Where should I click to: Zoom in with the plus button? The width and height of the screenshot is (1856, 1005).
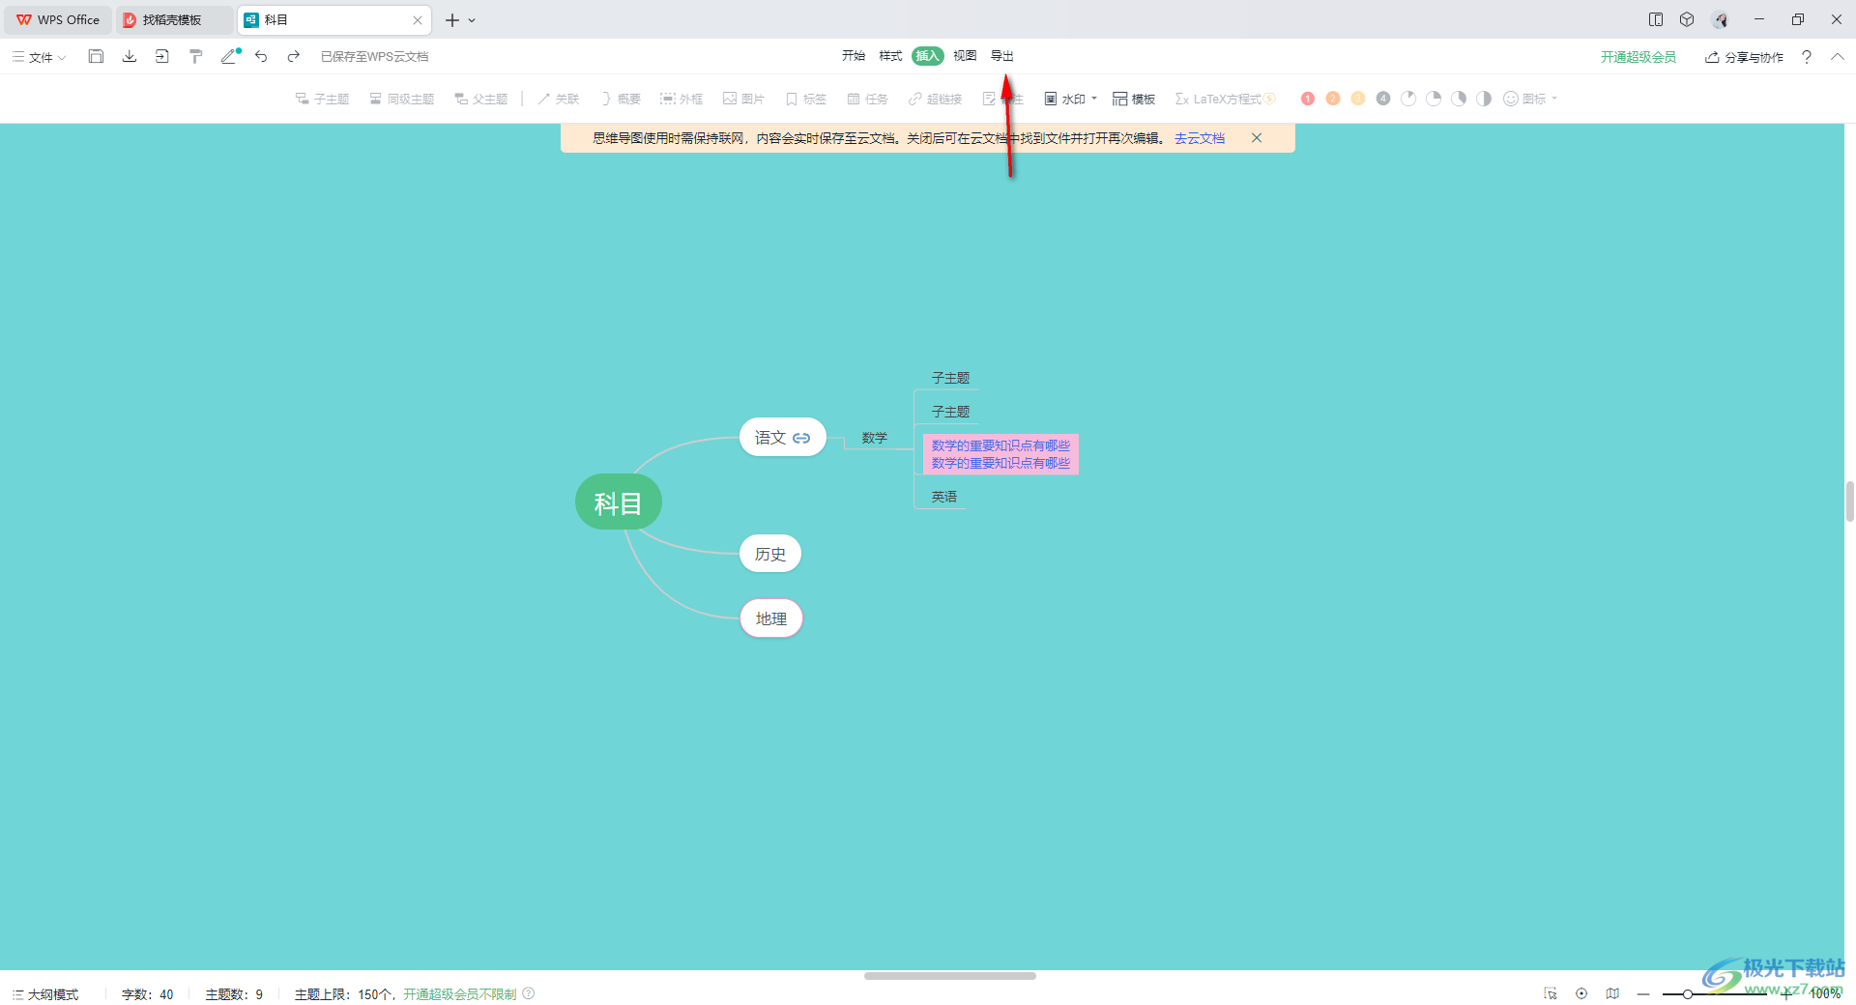coord(1786,993)
